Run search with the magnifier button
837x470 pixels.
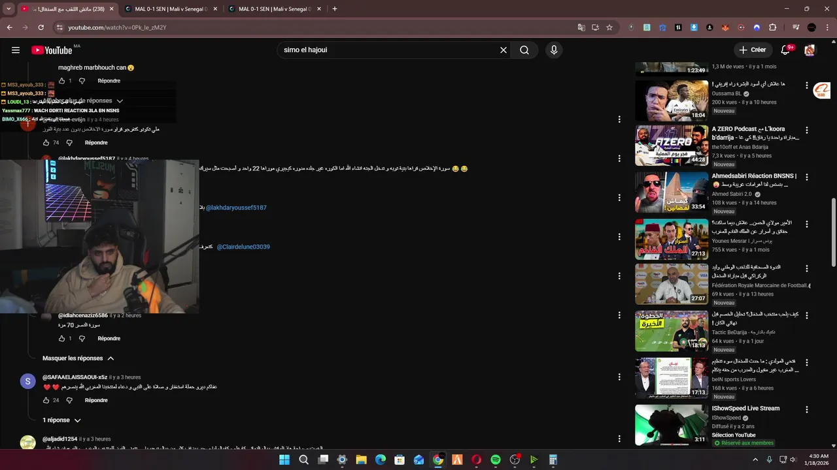click(x=524, y=50)
